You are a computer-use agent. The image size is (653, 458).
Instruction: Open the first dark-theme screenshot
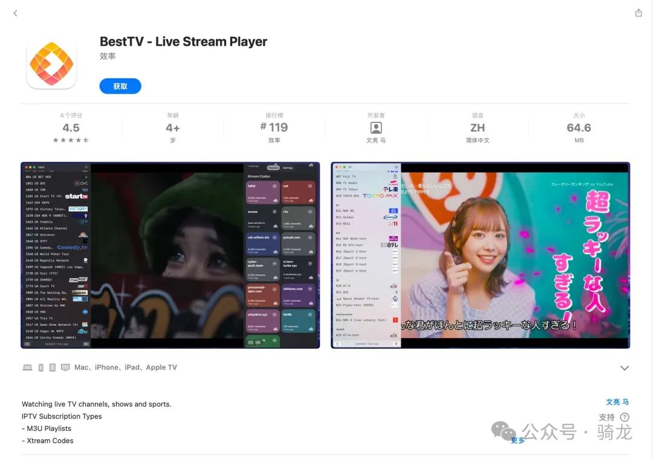(x=171, y=255)
